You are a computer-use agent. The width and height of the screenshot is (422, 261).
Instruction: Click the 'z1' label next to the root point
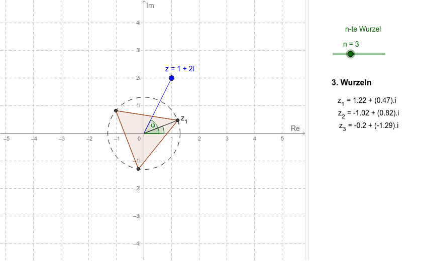pyautogui.click(x=184, y=119)
